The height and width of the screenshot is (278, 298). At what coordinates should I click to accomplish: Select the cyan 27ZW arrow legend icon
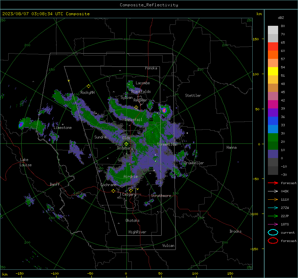point(273,208)
